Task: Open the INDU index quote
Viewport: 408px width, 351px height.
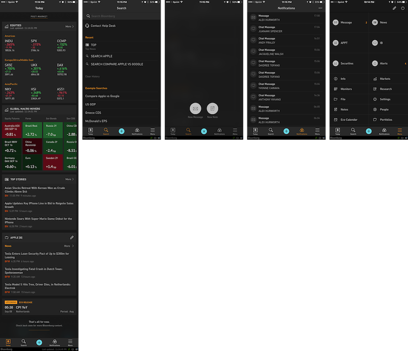Action: pos(10,45)
